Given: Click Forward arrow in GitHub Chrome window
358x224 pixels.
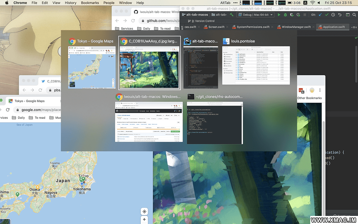Looking at the screenshot, I should coord(125,21).
